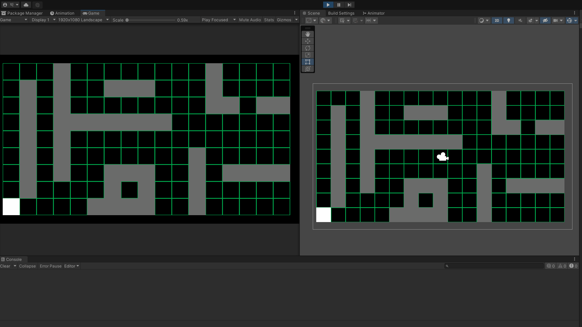Screen dimensions: 582x327
Task: Select the Move tool in Scene
Action: click(308, 41)
